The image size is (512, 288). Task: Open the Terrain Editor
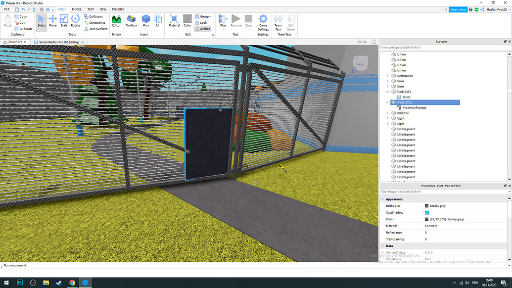116,22
